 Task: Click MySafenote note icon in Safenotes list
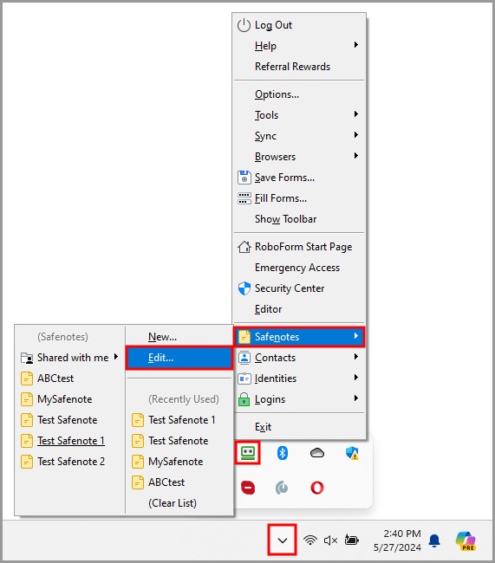[27, 399]
